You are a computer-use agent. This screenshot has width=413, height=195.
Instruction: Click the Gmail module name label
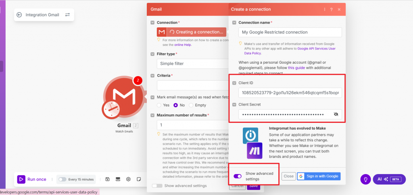(124, 126)
